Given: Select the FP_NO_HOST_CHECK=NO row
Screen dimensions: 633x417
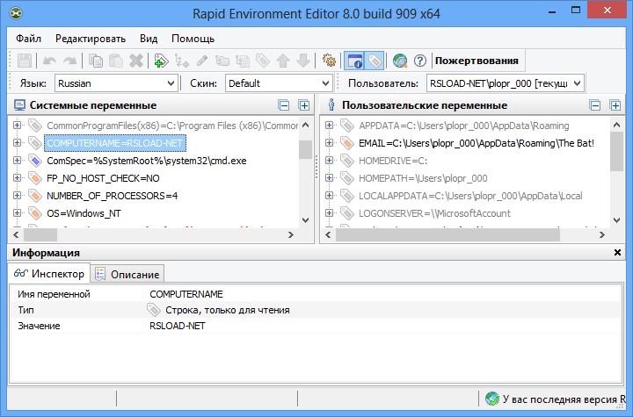Looking at the screenshot, I should point(103,178).
